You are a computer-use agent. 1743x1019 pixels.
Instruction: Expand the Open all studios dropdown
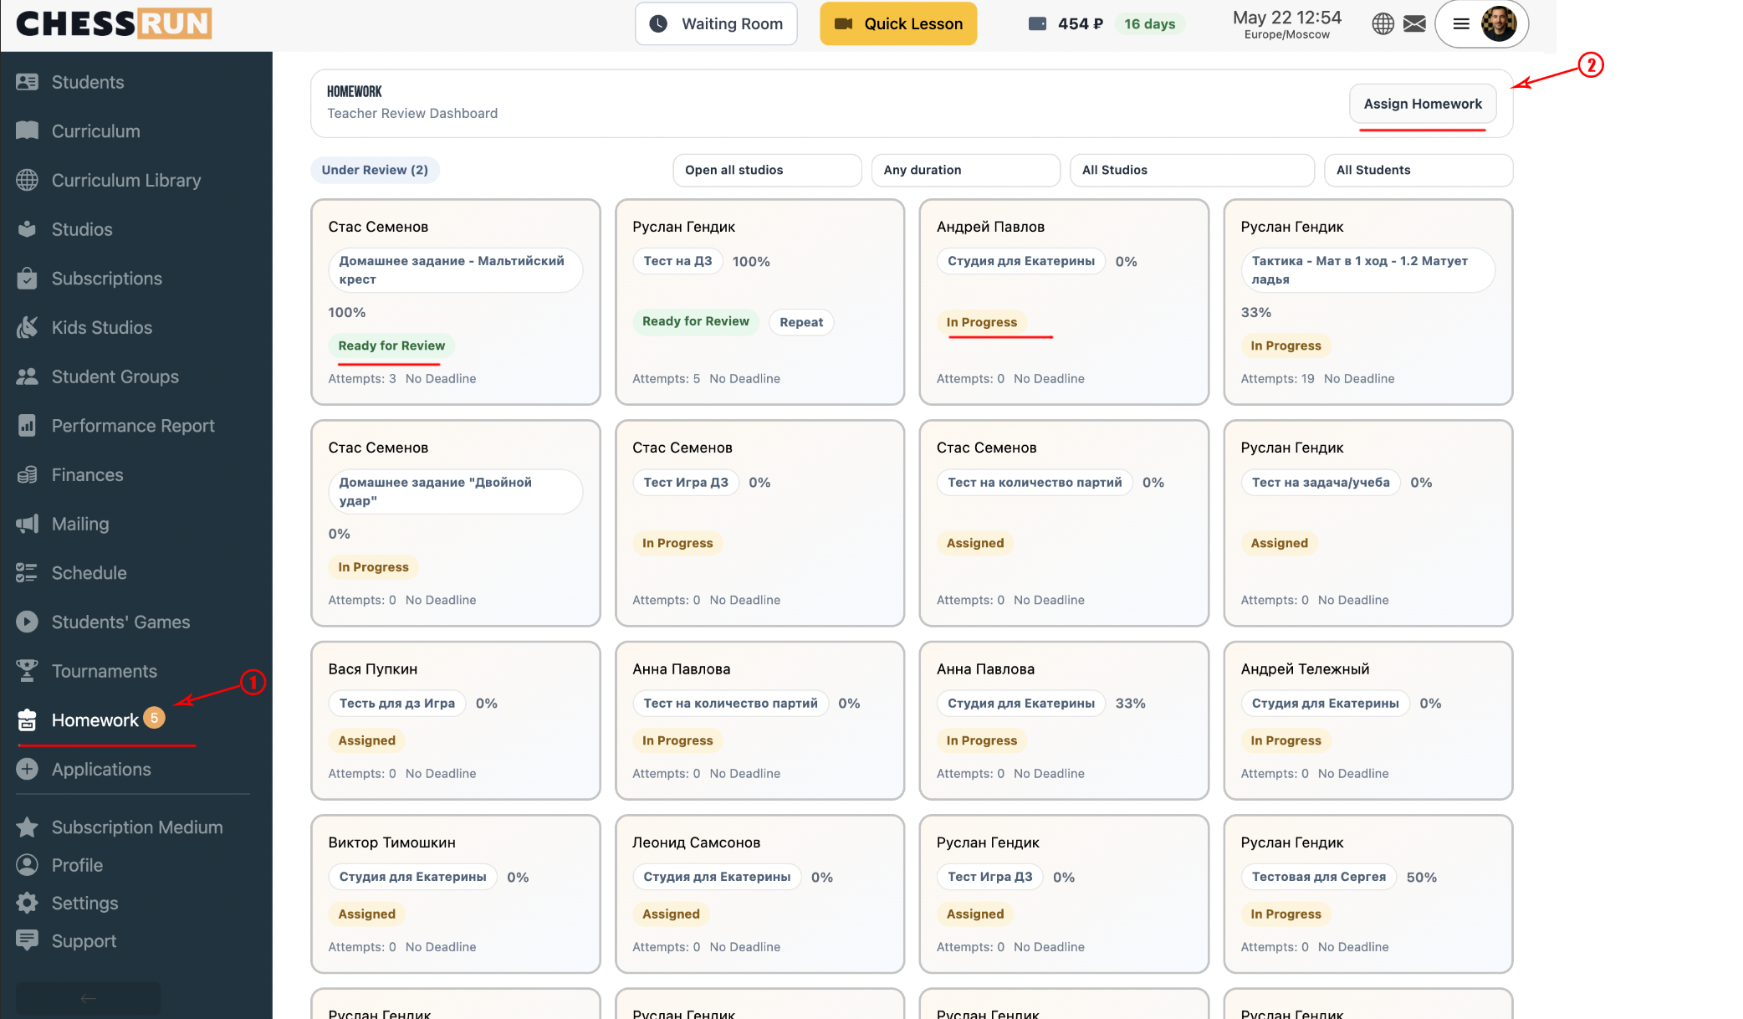coord(767,170)
